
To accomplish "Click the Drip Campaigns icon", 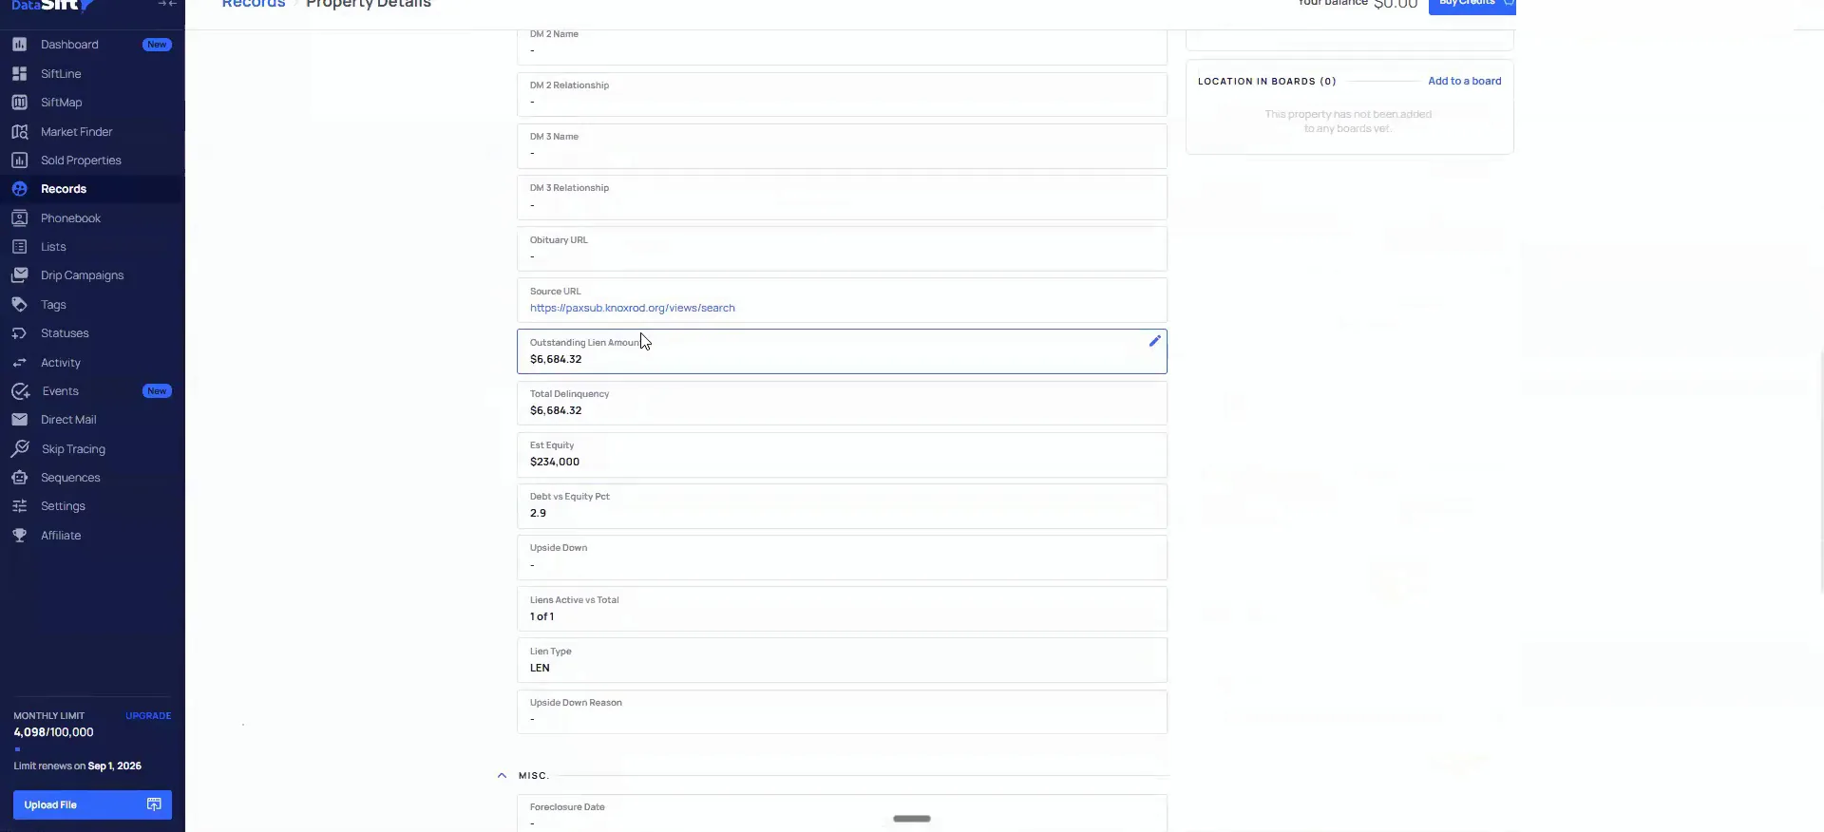I will 19,275.
